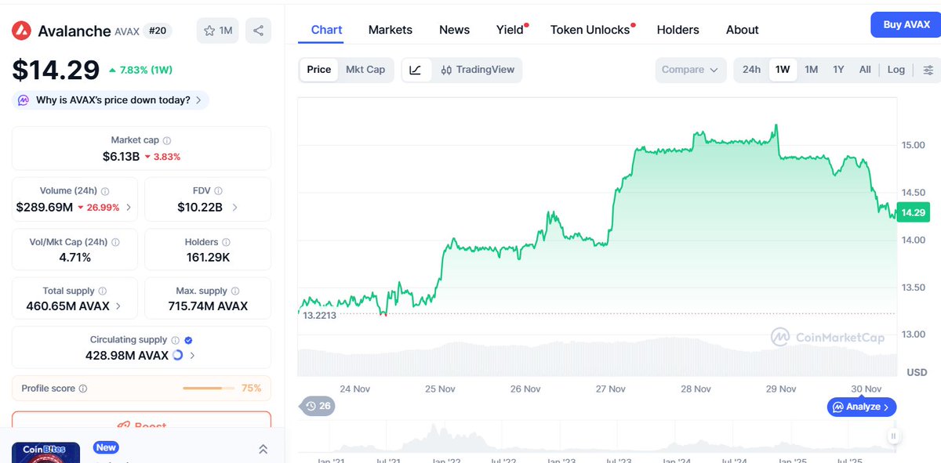The width and height of the screenshot is (941, 463).
Task: Click the Profile score progress bar
Action: [209, 389]
